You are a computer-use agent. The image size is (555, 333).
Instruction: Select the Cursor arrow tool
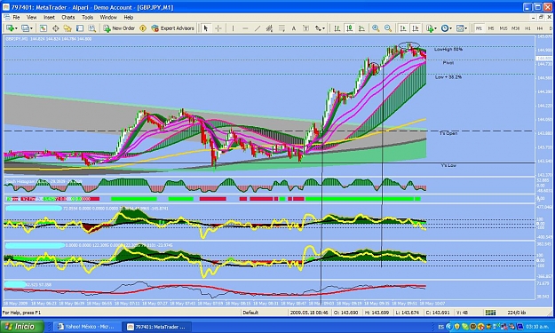click(x=206, y=28)
